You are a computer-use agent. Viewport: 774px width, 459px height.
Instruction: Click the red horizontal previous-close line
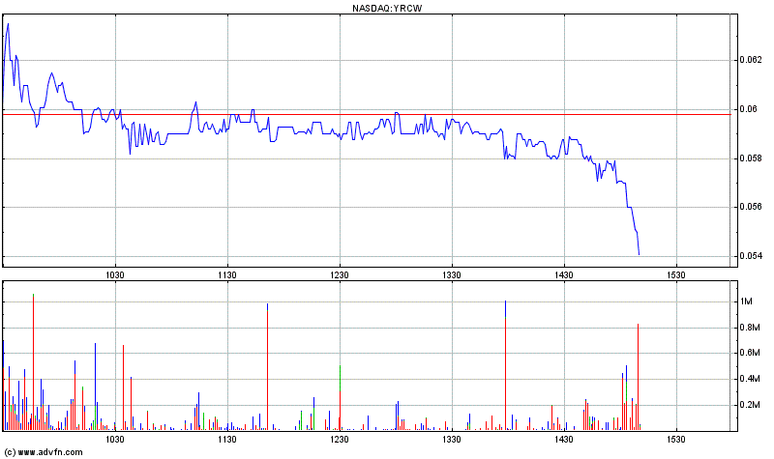coord(367,114)
